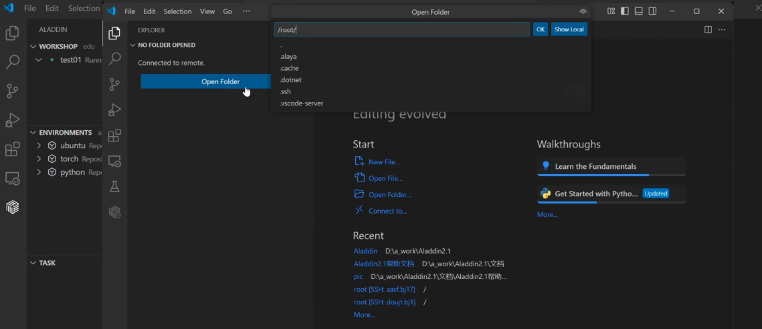Click Open File icon under Start
Screen dimensions: 762x329
click(359, 178)
